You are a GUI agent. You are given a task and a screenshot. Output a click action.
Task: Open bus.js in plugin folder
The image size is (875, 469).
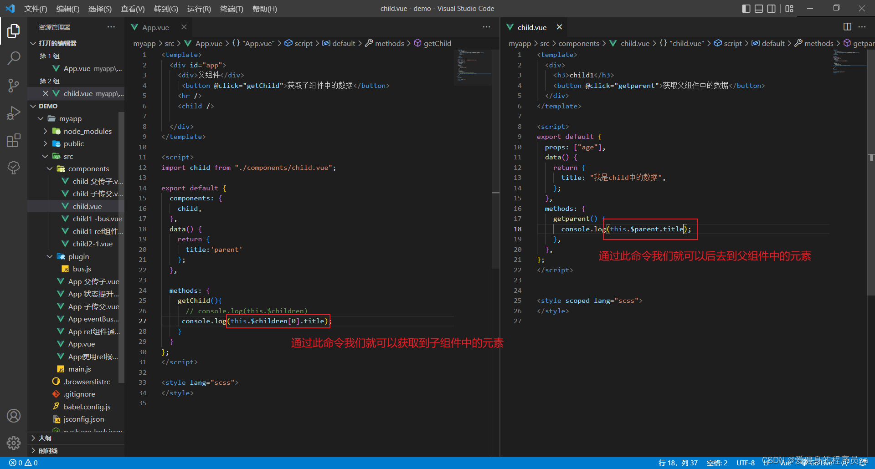[x=82, y=269]
